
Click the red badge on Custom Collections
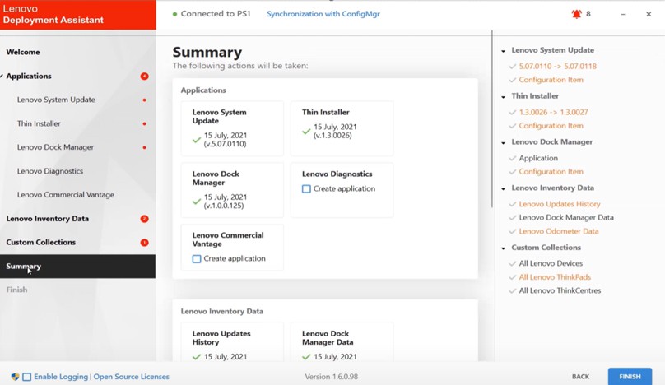[144, 243]
